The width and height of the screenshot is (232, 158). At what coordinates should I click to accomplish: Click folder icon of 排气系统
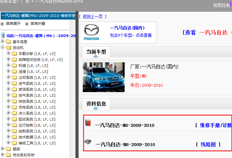14,95
